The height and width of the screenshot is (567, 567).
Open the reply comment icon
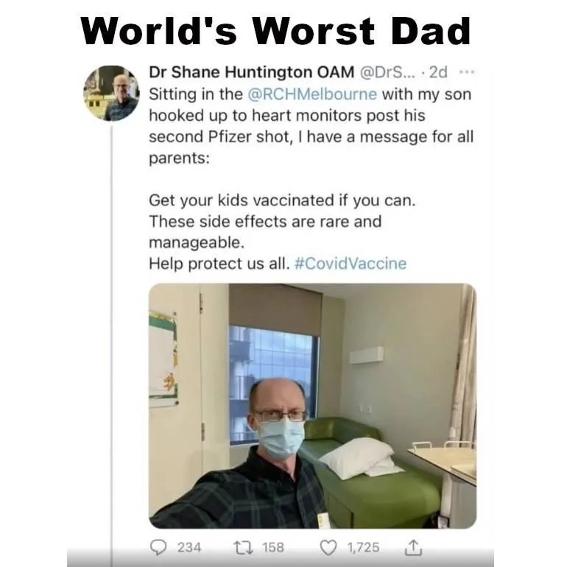(x=158, y=547)
